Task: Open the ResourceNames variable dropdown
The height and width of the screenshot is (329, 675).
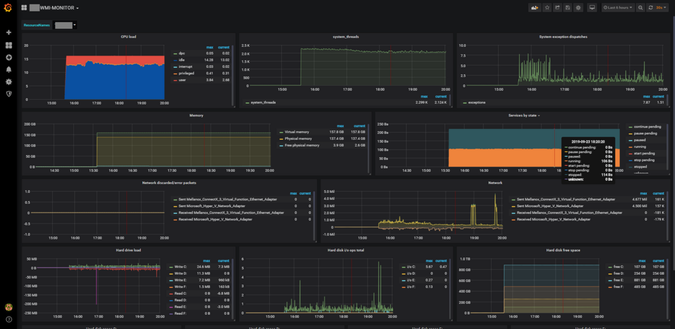Action: click(x=65, y=25)
